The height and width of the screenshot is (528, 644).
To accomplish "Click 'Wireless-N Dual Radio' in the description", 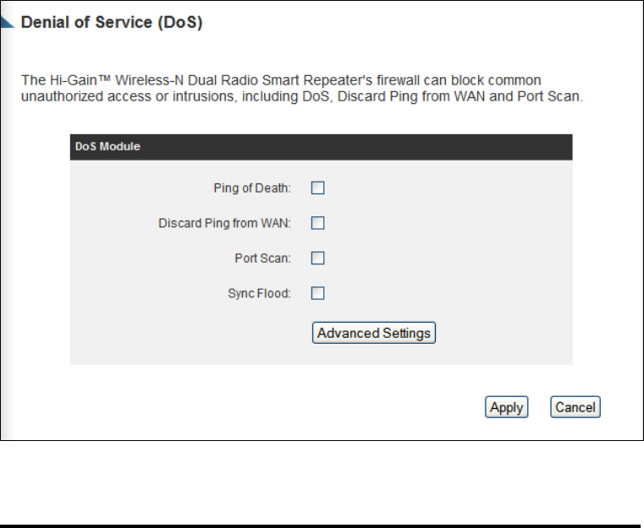I will 186,80.
